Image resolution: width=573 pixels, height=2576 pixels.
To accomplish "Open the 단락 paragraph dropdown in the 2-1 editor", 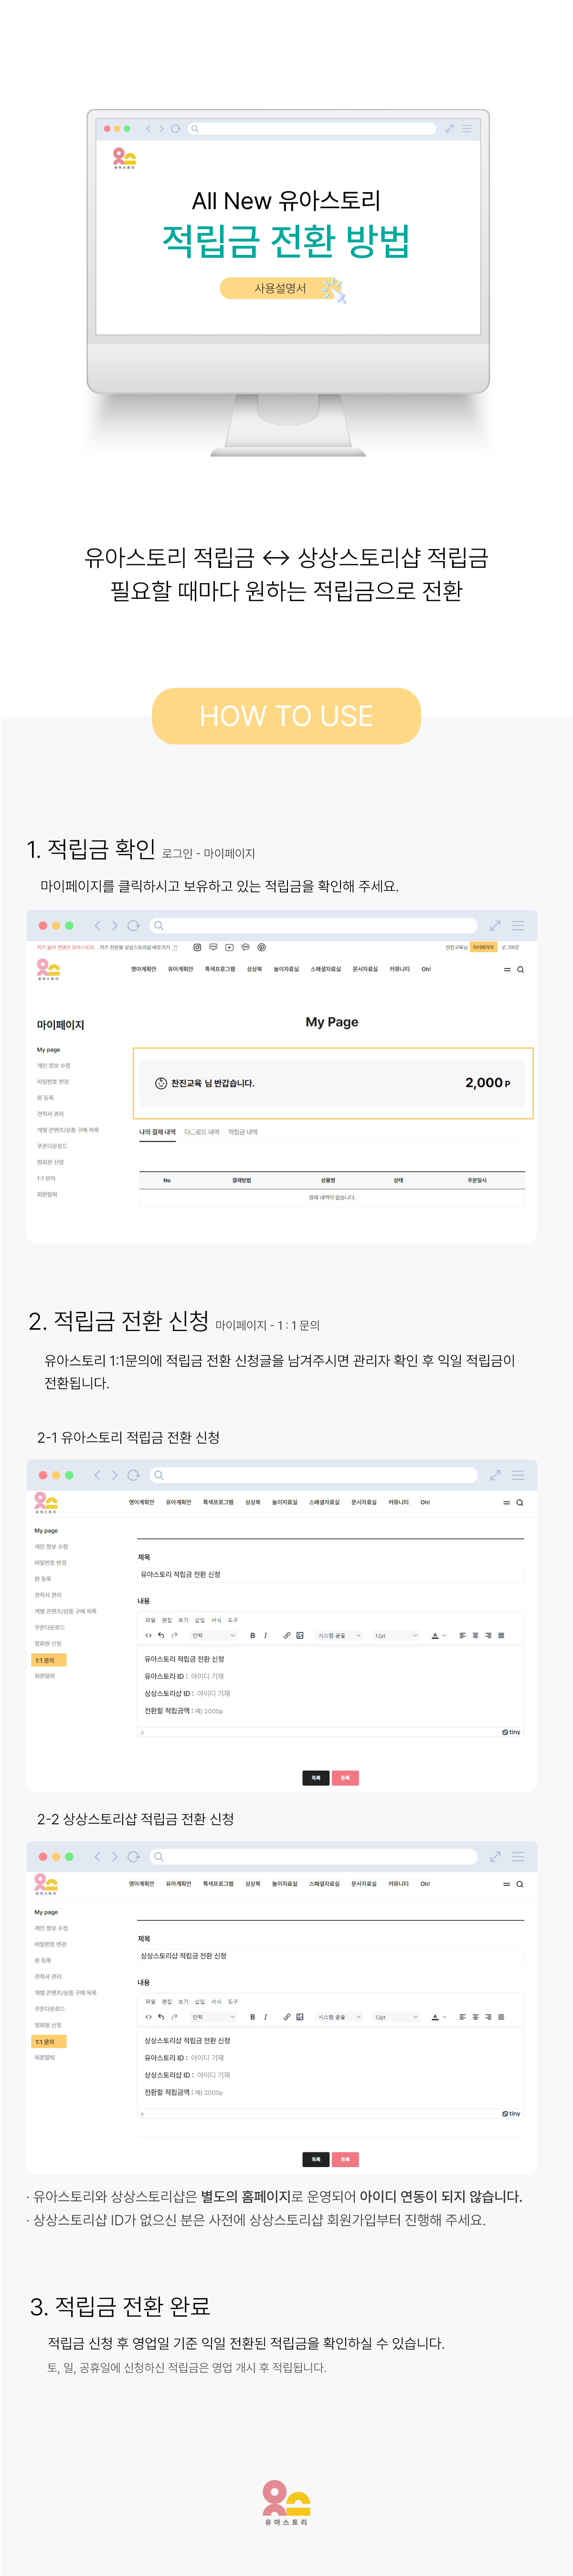I will tap(212, 1635).
